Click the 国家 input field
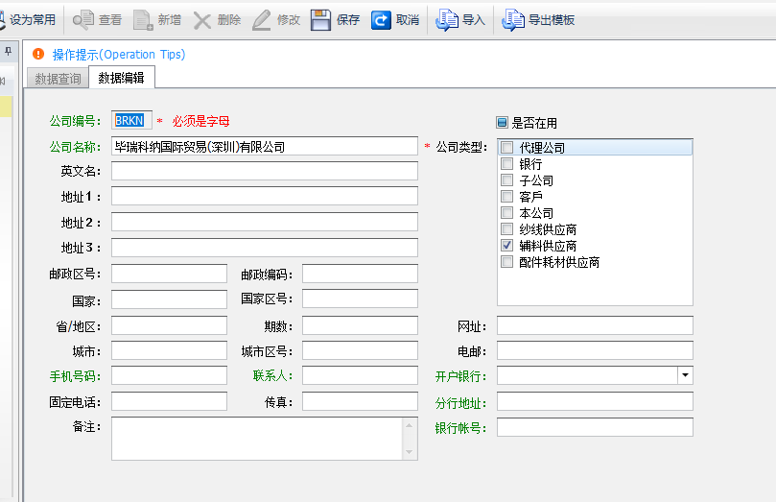This screenshot has height=502, width=776. click(169, 299)
